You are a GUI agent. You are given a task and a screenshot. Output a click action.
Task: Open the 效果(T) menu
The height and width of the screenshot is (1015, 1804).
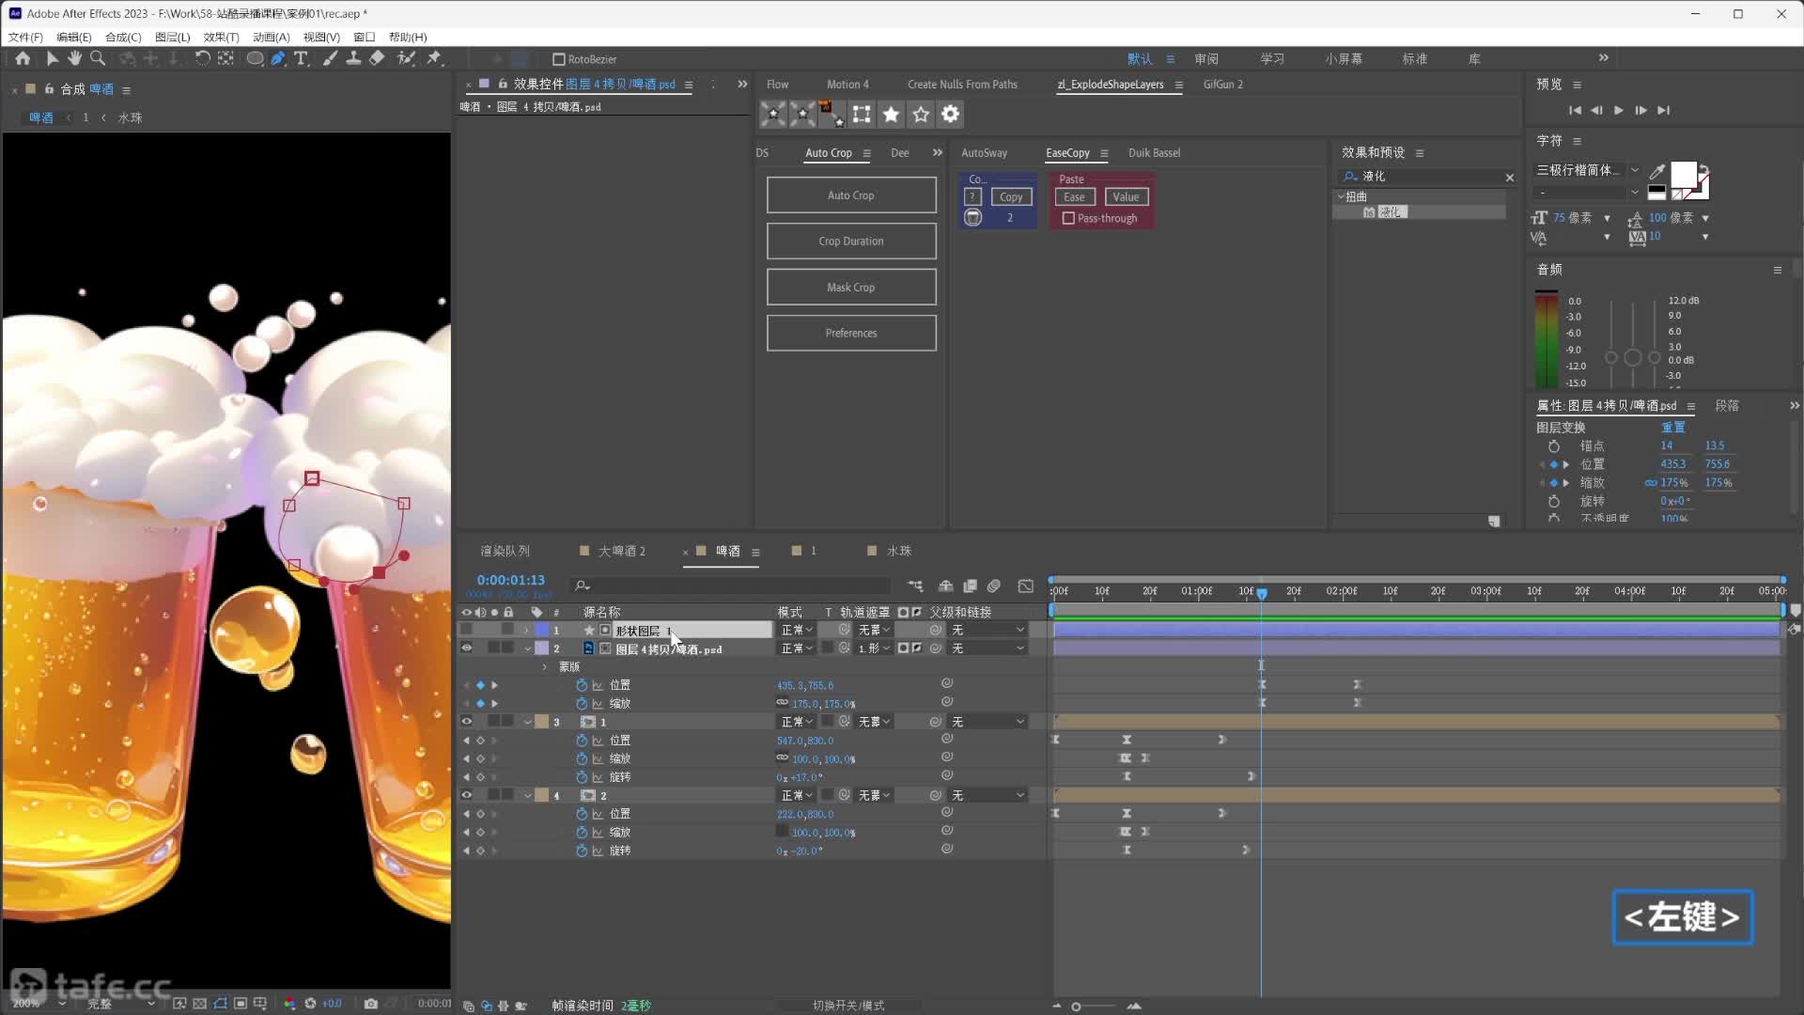(x=221, y=37)
